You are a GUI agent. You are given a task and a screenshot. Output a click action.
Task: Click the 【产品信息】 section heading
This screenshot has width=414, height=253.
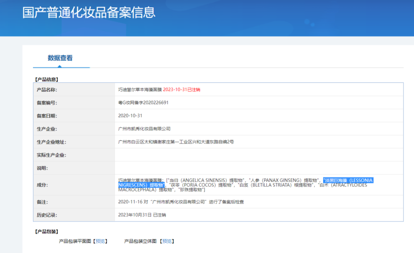(47, 79)
